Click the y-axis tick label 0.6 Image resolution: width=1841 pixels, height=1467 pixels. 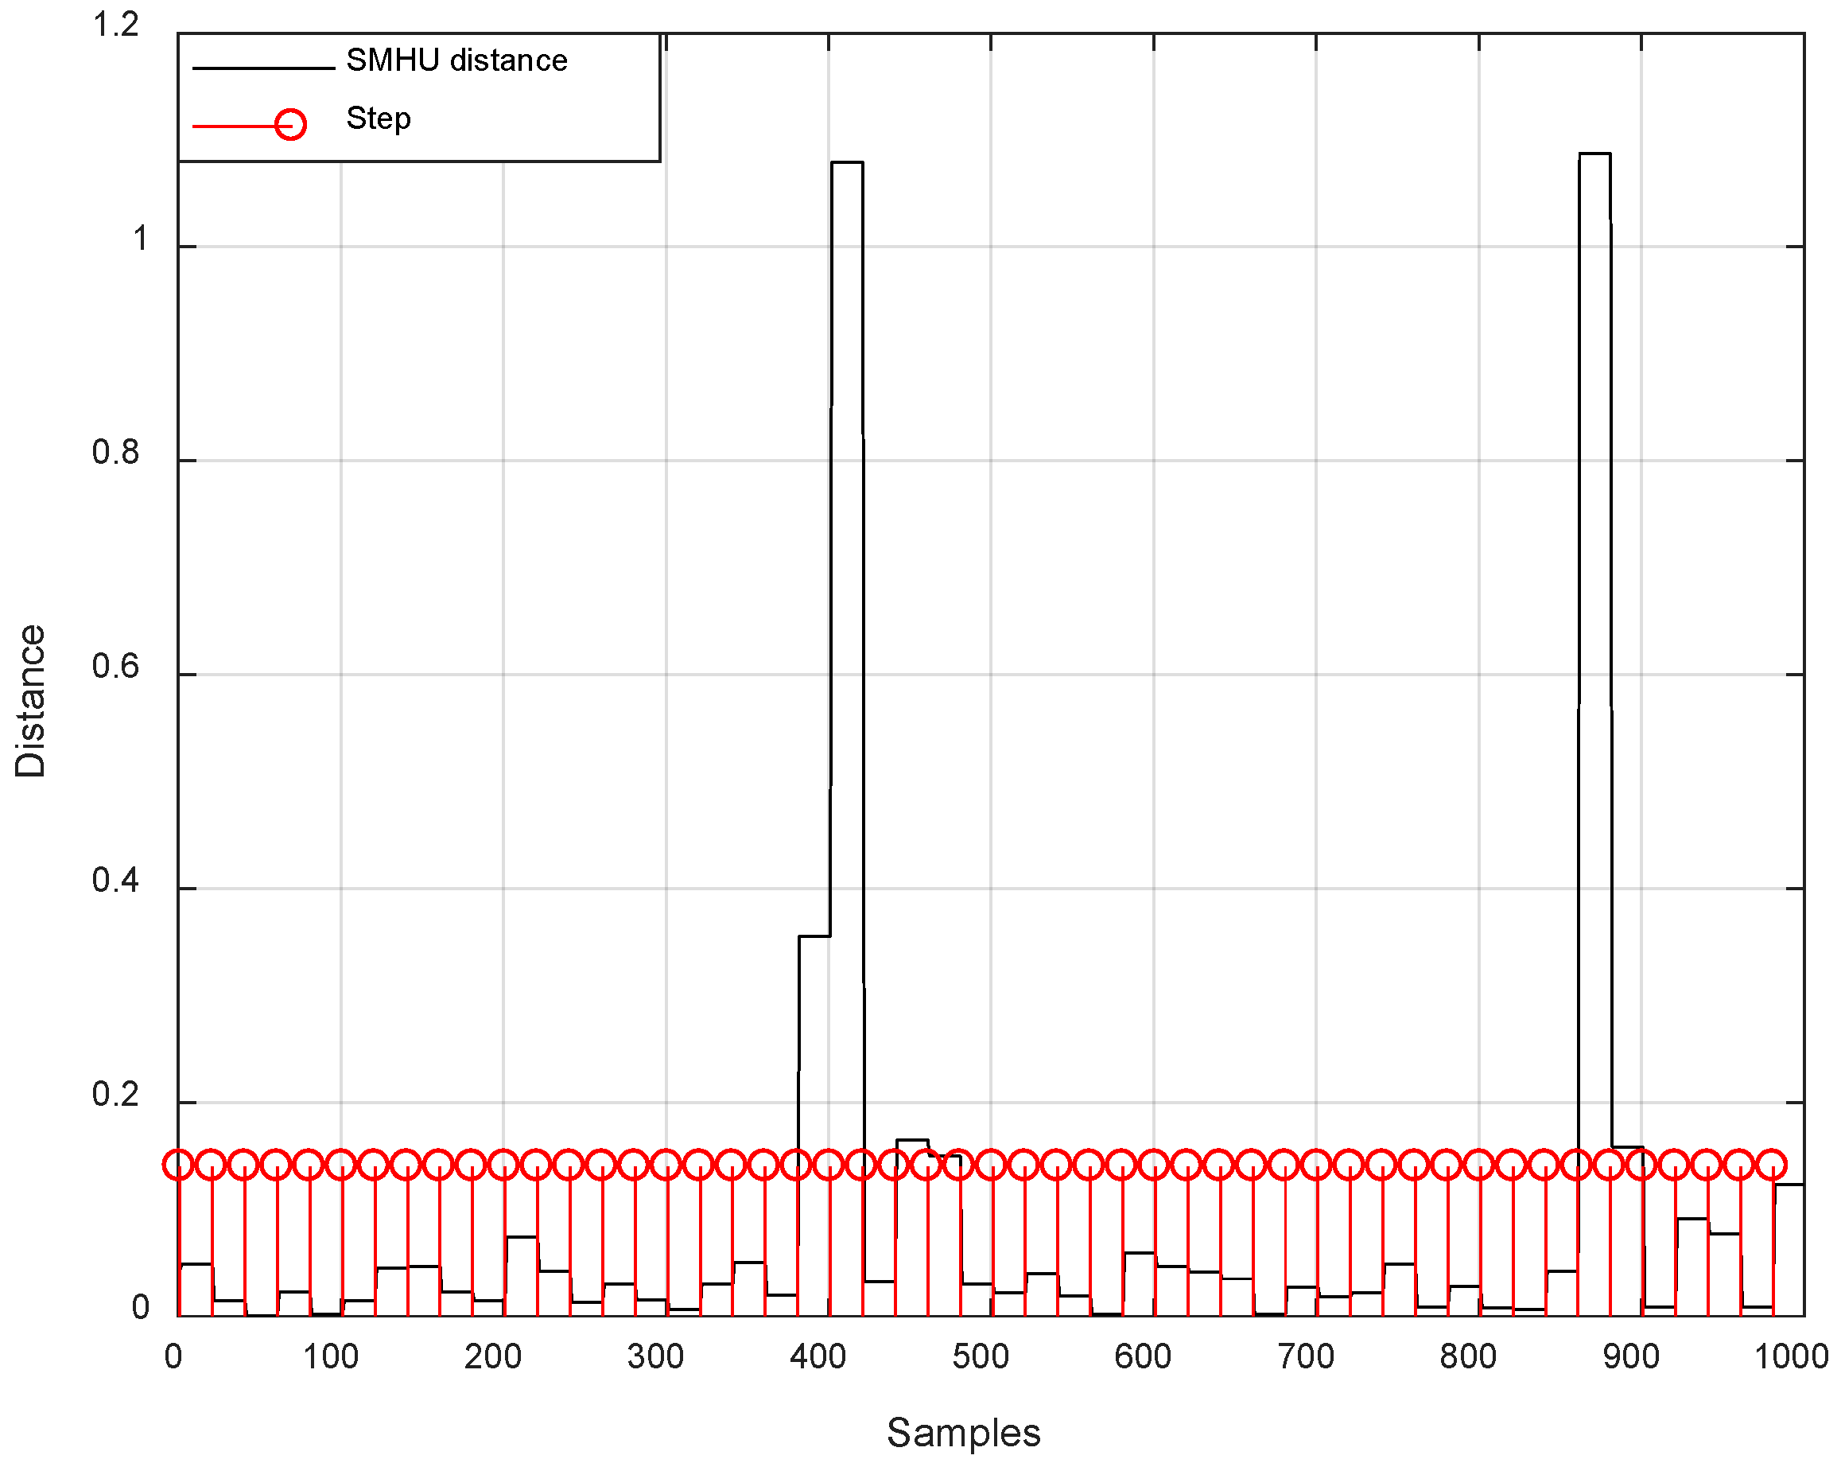pos(115,667)
